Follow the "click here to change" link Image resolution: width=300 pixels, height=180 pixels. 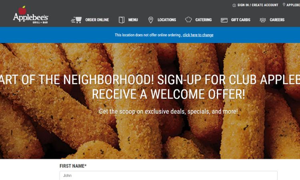click(x=198, y=35)
